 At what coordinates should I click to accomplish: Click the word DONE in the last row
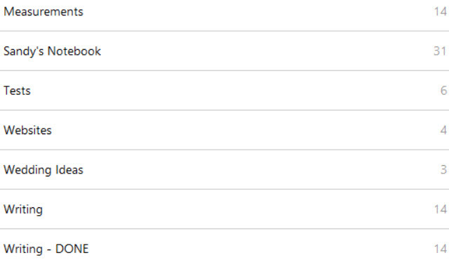72,249
